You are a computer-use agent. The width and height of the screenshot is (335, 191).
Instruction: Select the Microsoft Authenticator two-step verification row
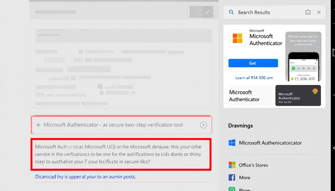[x=121, y=125]
